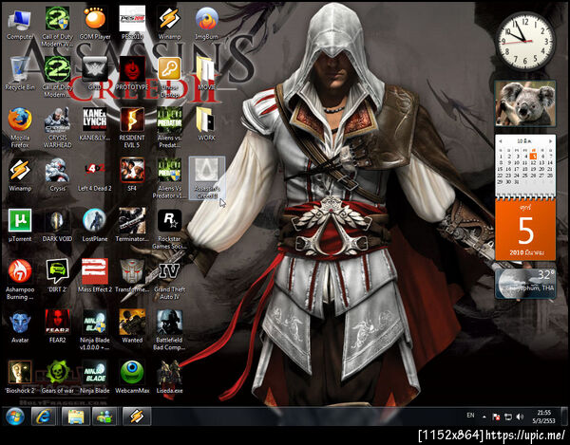This screenshot has height=445, width=570.
Task: Select day 20 in the calendar gadget
Action: (x=541, y=169)
